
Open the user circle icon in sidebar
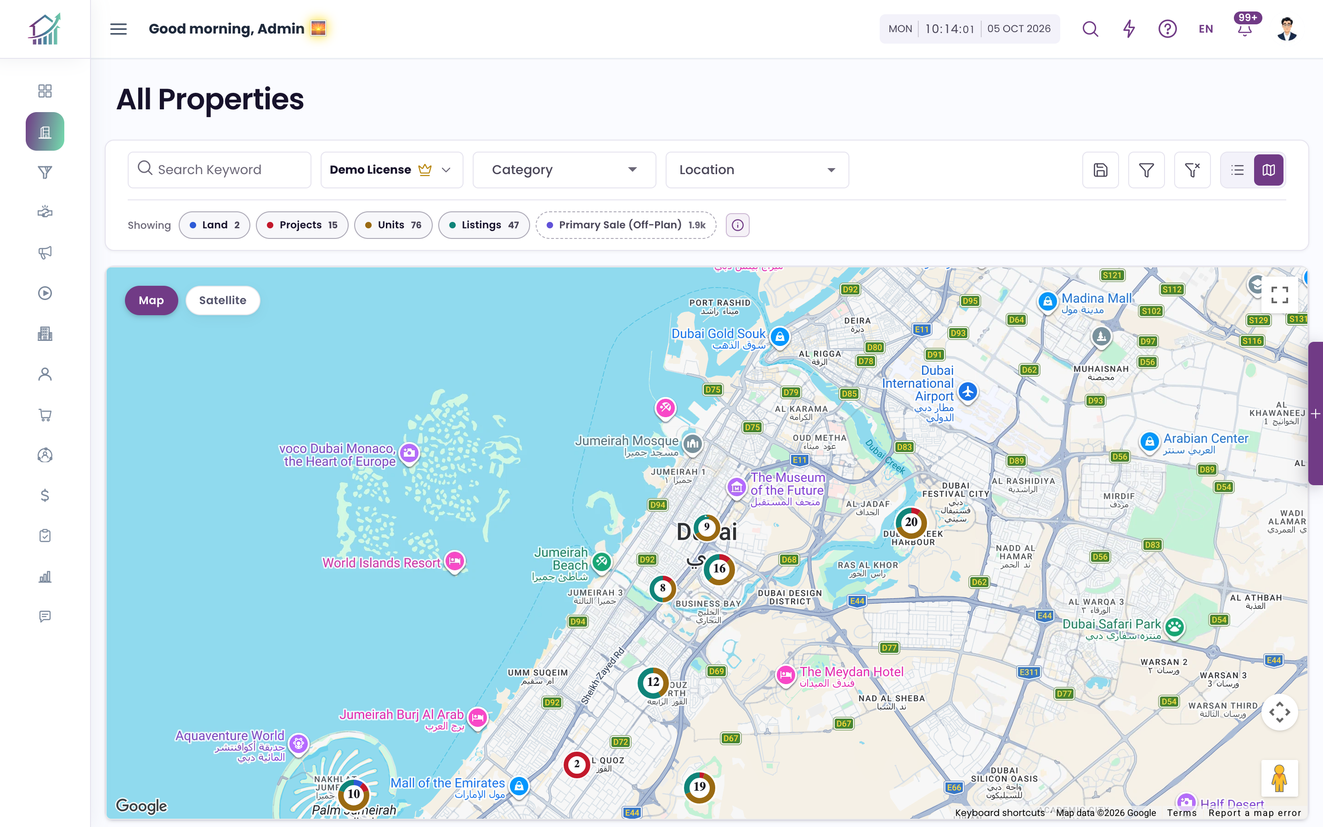[45, 455]
